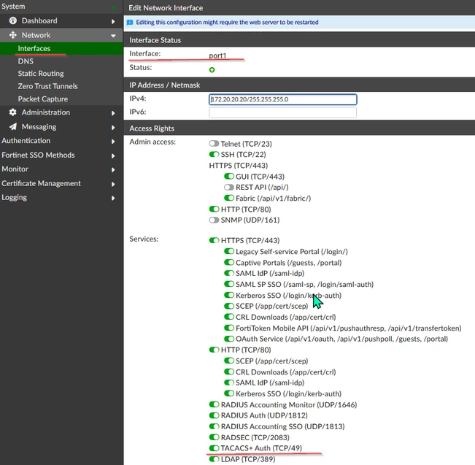Toggle Kerberos SSO under HTTP services
The image size is (475, 465).
point(229,393)
